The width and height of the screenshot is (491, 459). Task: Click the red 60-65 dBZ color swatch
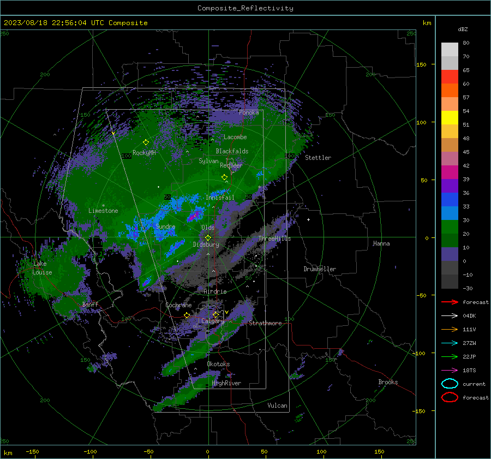450,77
